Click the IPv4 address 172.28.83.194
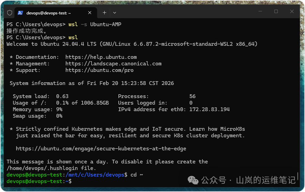This screenshot has width=305, height=192. pos(210,109)
